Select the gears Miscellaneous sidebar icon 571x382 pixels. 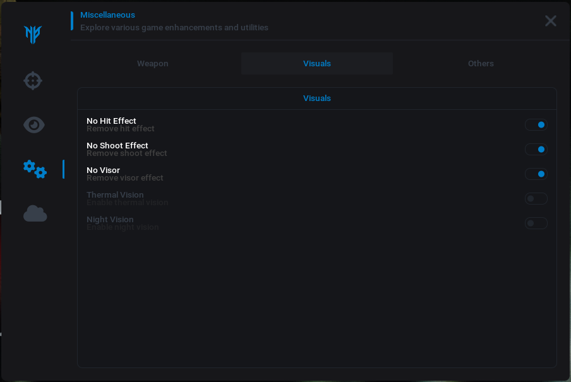(x=35, y=169)
